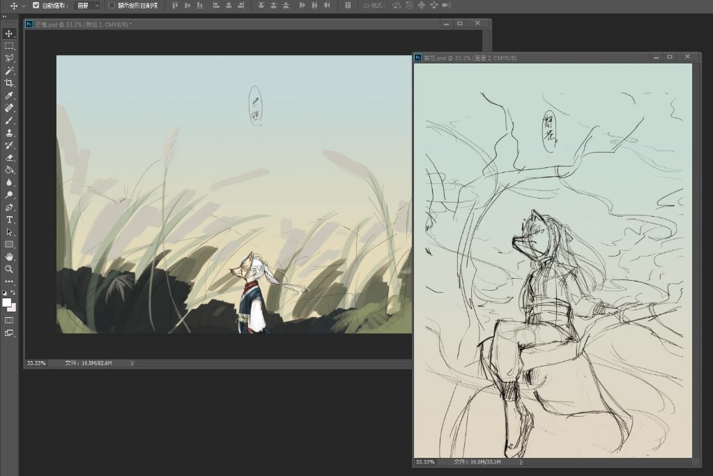This screenshot has height=476, width=713.
Task: Align vertical centers of layers
Action: (187, 6)
